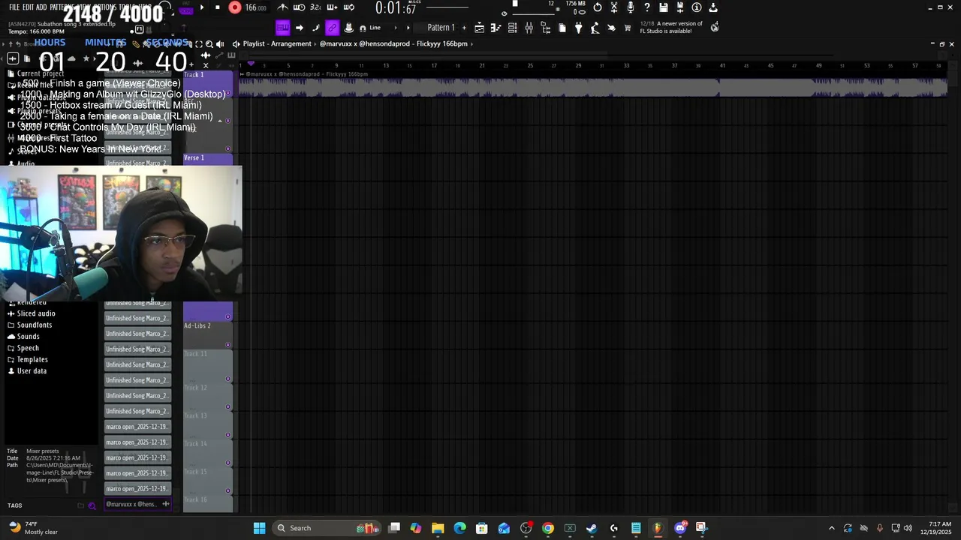The image size is (961, 540).
Task: Click the scissors audio editor icon
Action: tap(614, 7)
